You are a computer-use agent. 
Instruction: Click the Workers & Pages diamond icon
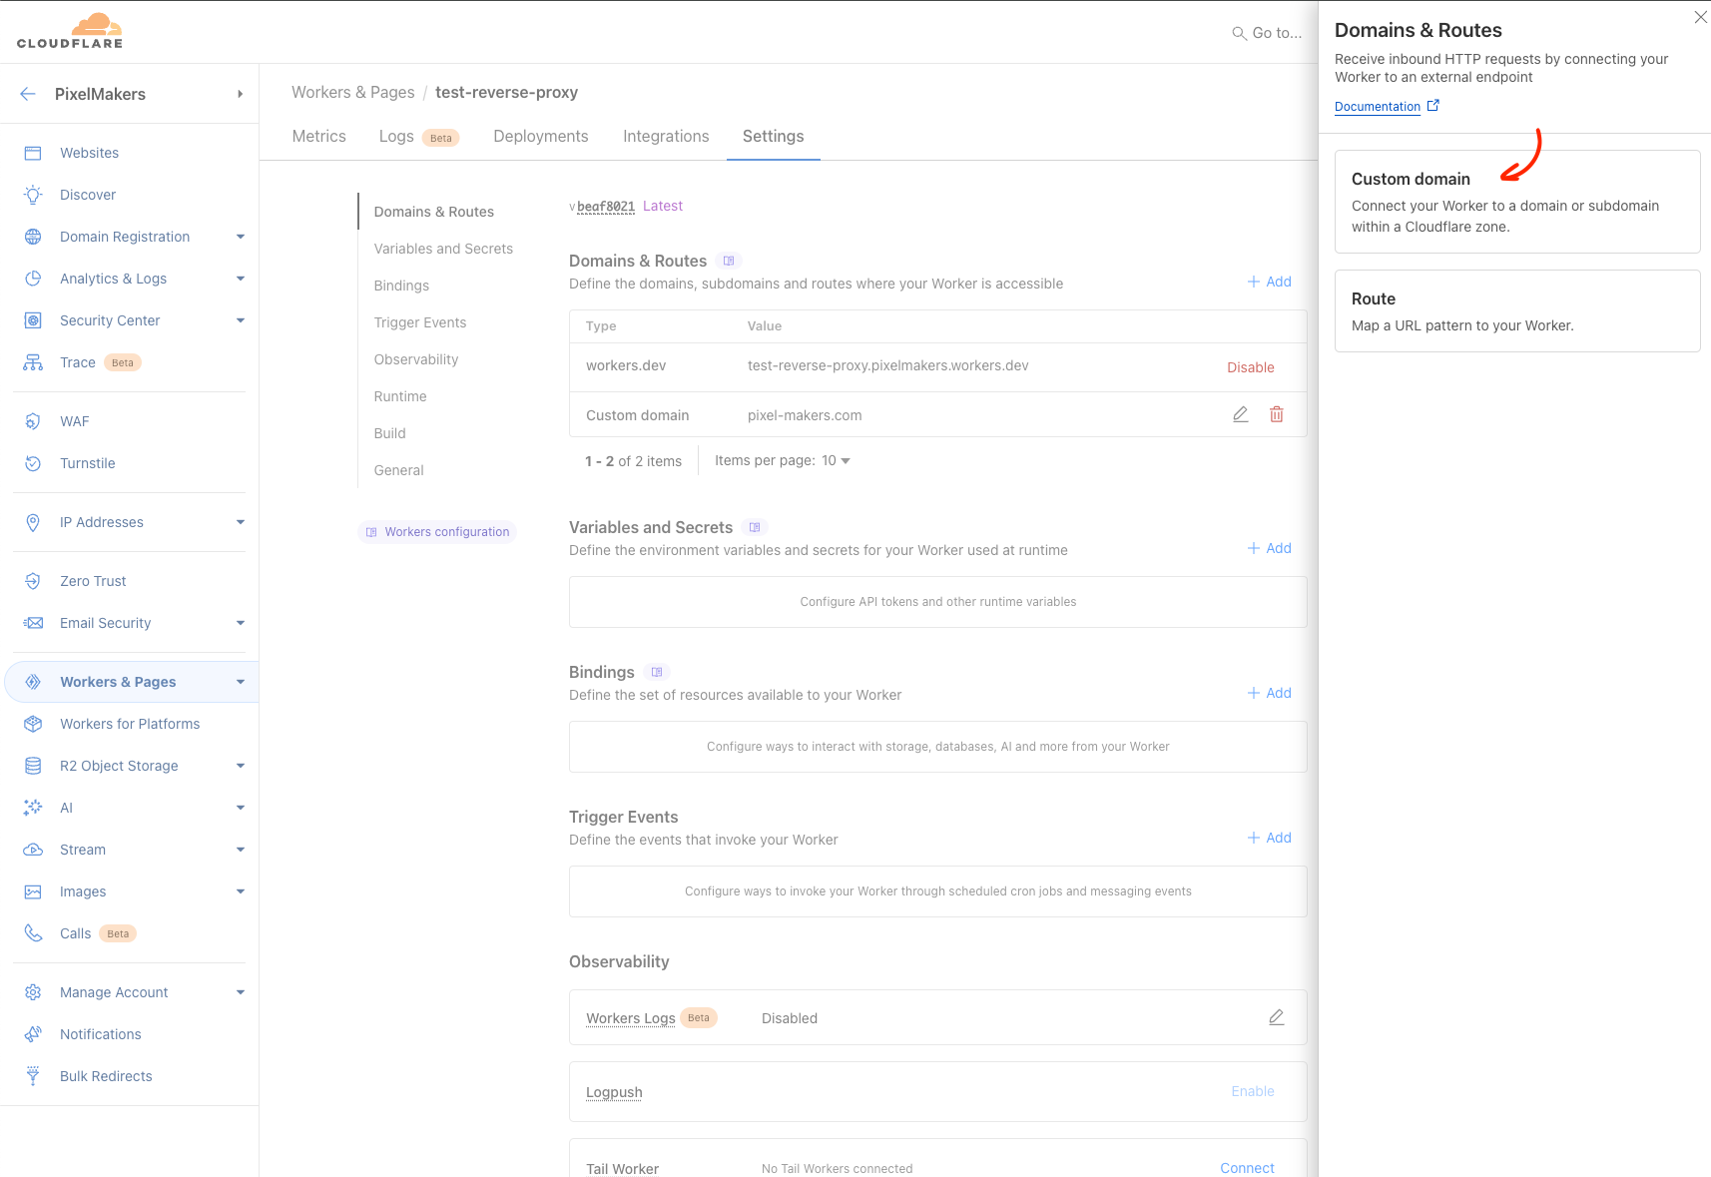pyautogui.click(x=33, y=682)
